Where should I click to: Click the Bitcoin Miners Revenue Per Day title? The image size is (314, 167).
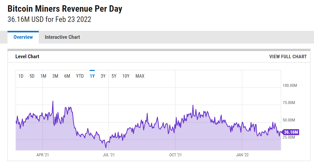(65, 9)
